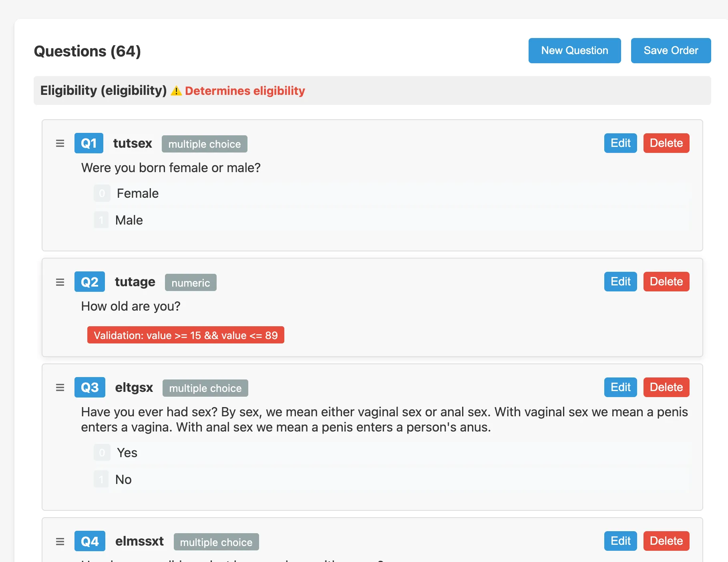Click the Eligibility section header
This screenshot has height=562, width=728.
372,90
